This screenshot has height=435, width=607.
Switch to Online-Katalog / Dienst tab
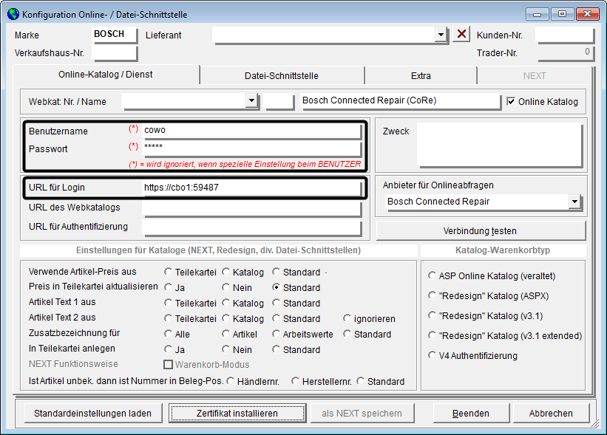(106, 75)
